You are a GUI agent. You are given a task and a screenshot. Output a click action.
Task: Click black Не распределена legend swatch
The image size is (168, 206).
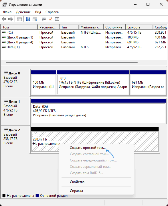[4, 196]
